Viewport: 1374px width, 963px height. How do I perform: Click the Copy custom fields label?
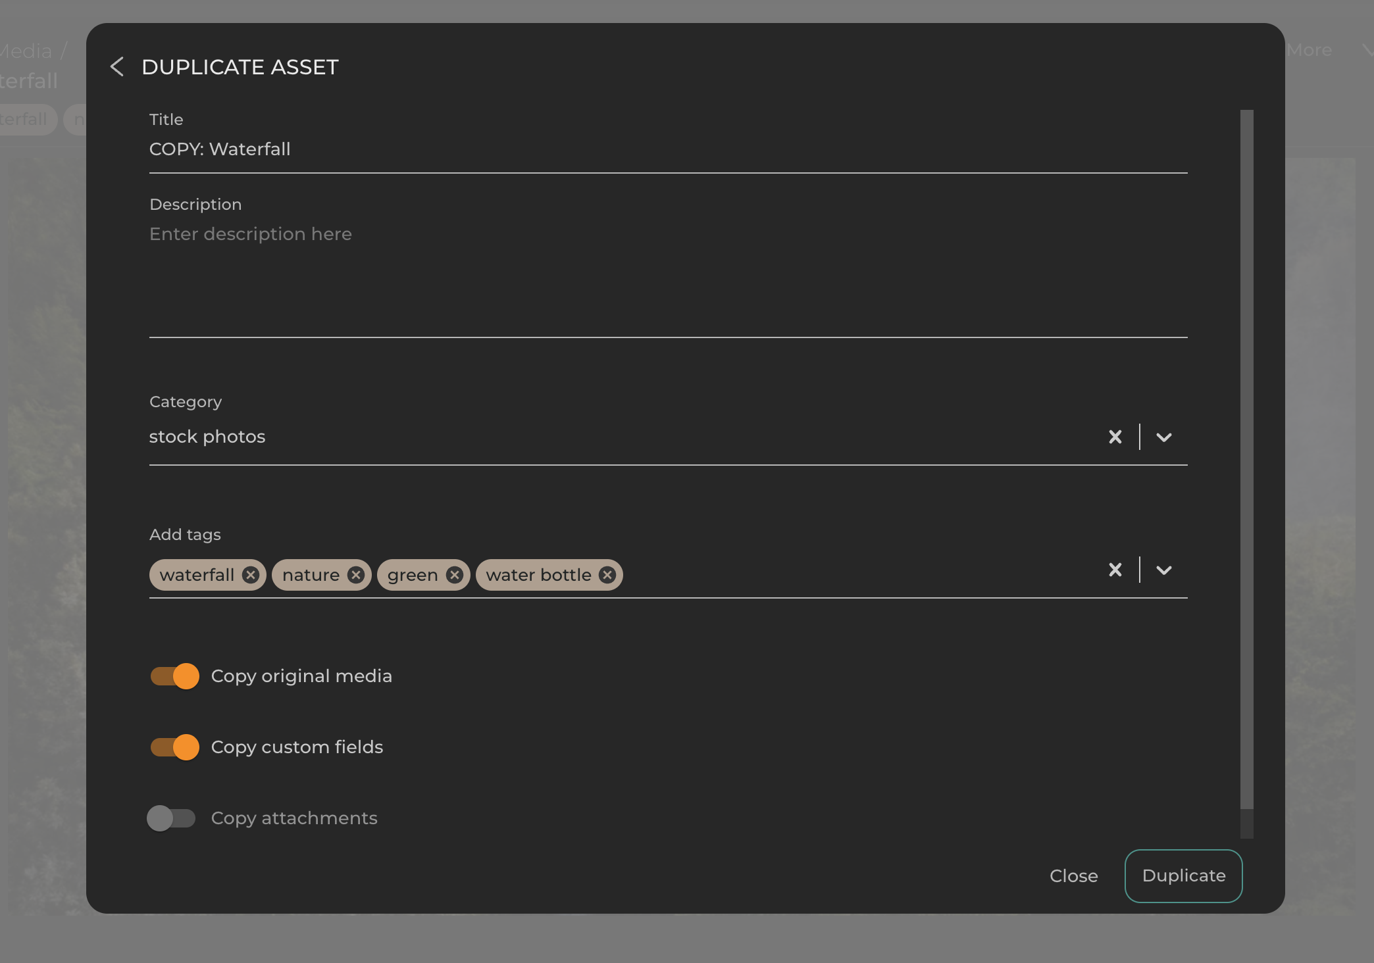(297, 747)
